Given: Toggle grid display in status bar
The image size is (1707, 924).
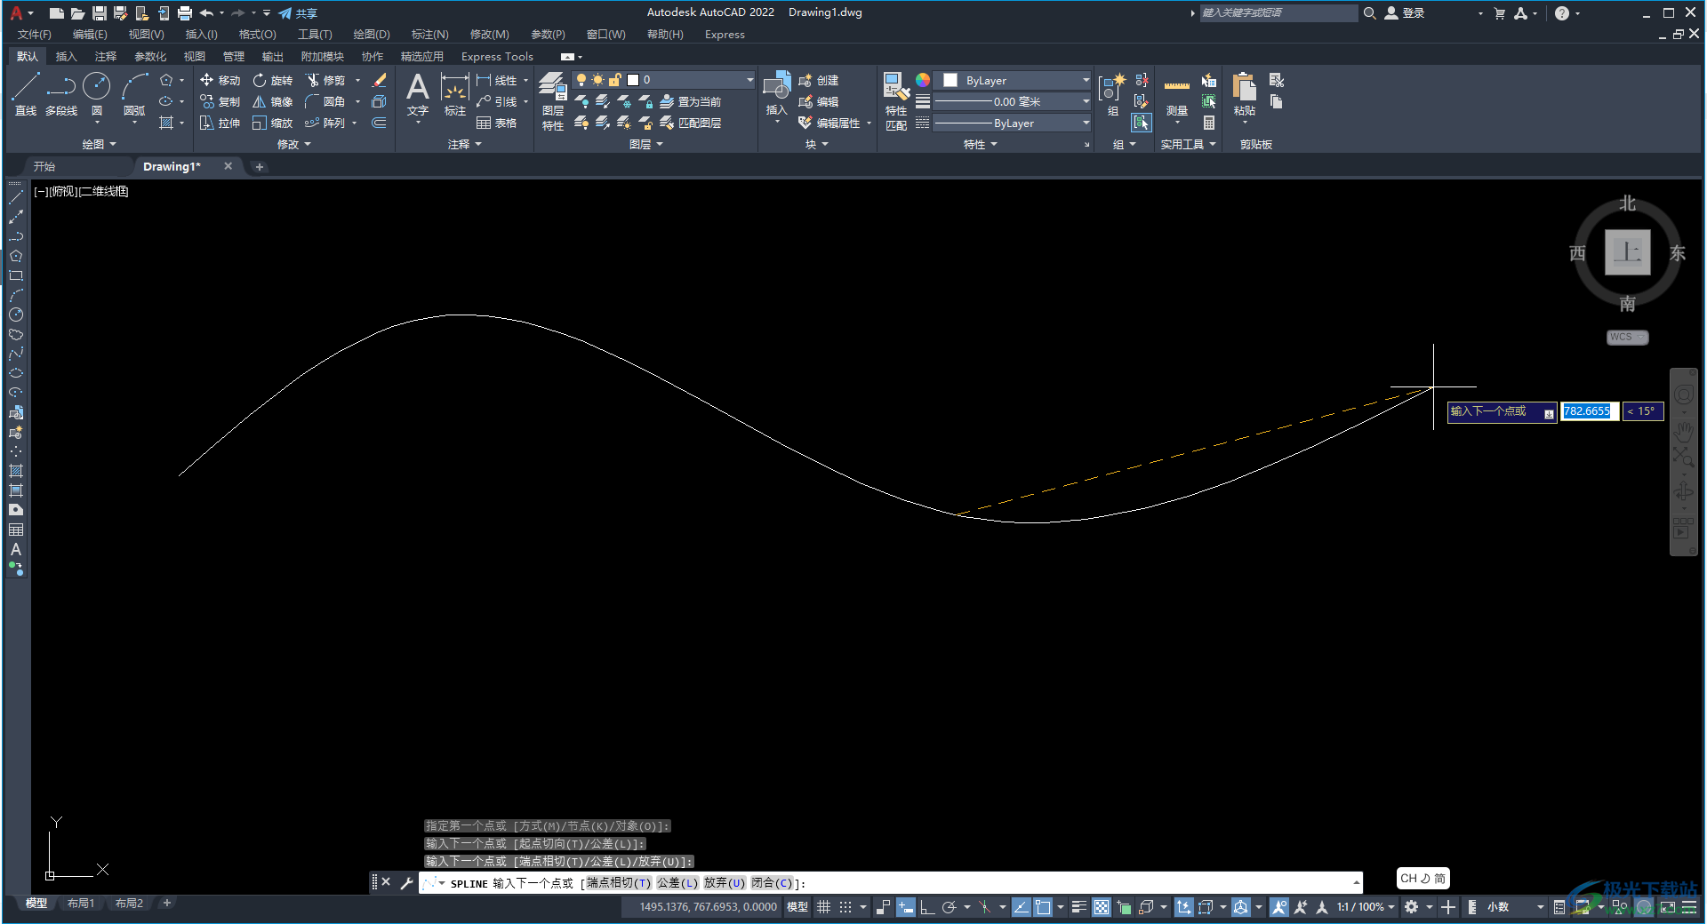Looking at the screenshot, I should [x=823, y=907].
